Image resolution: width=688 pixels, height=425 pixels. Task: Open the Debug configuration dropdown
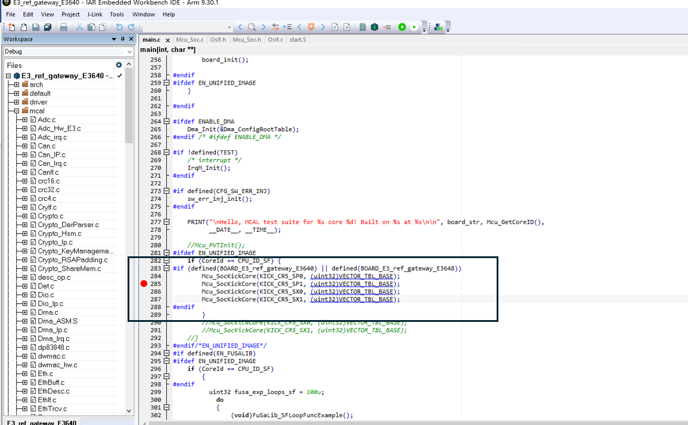pos(129,52)
